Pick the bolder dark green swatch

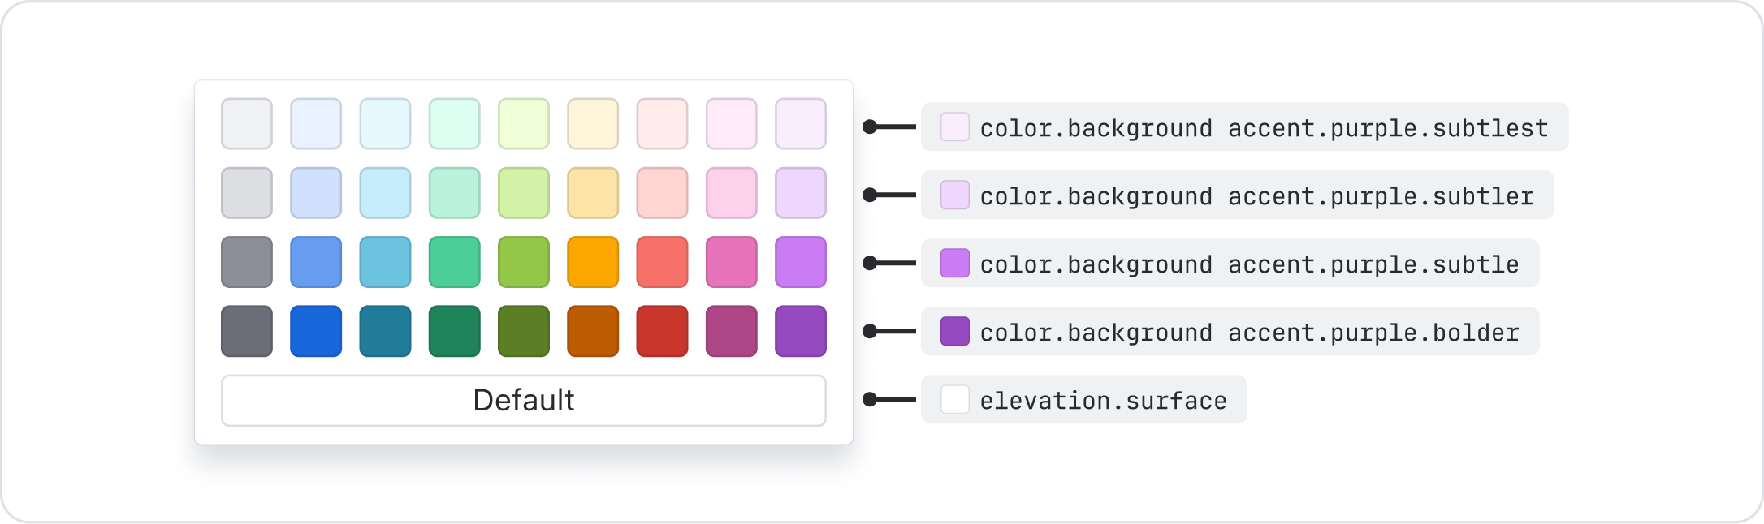coord(455,331)
